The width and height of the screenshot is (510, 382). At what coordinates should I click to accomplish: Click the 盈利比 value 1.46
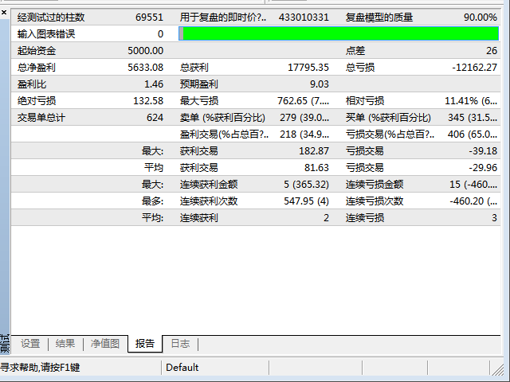pyautogui.click(x=154, y=84)
